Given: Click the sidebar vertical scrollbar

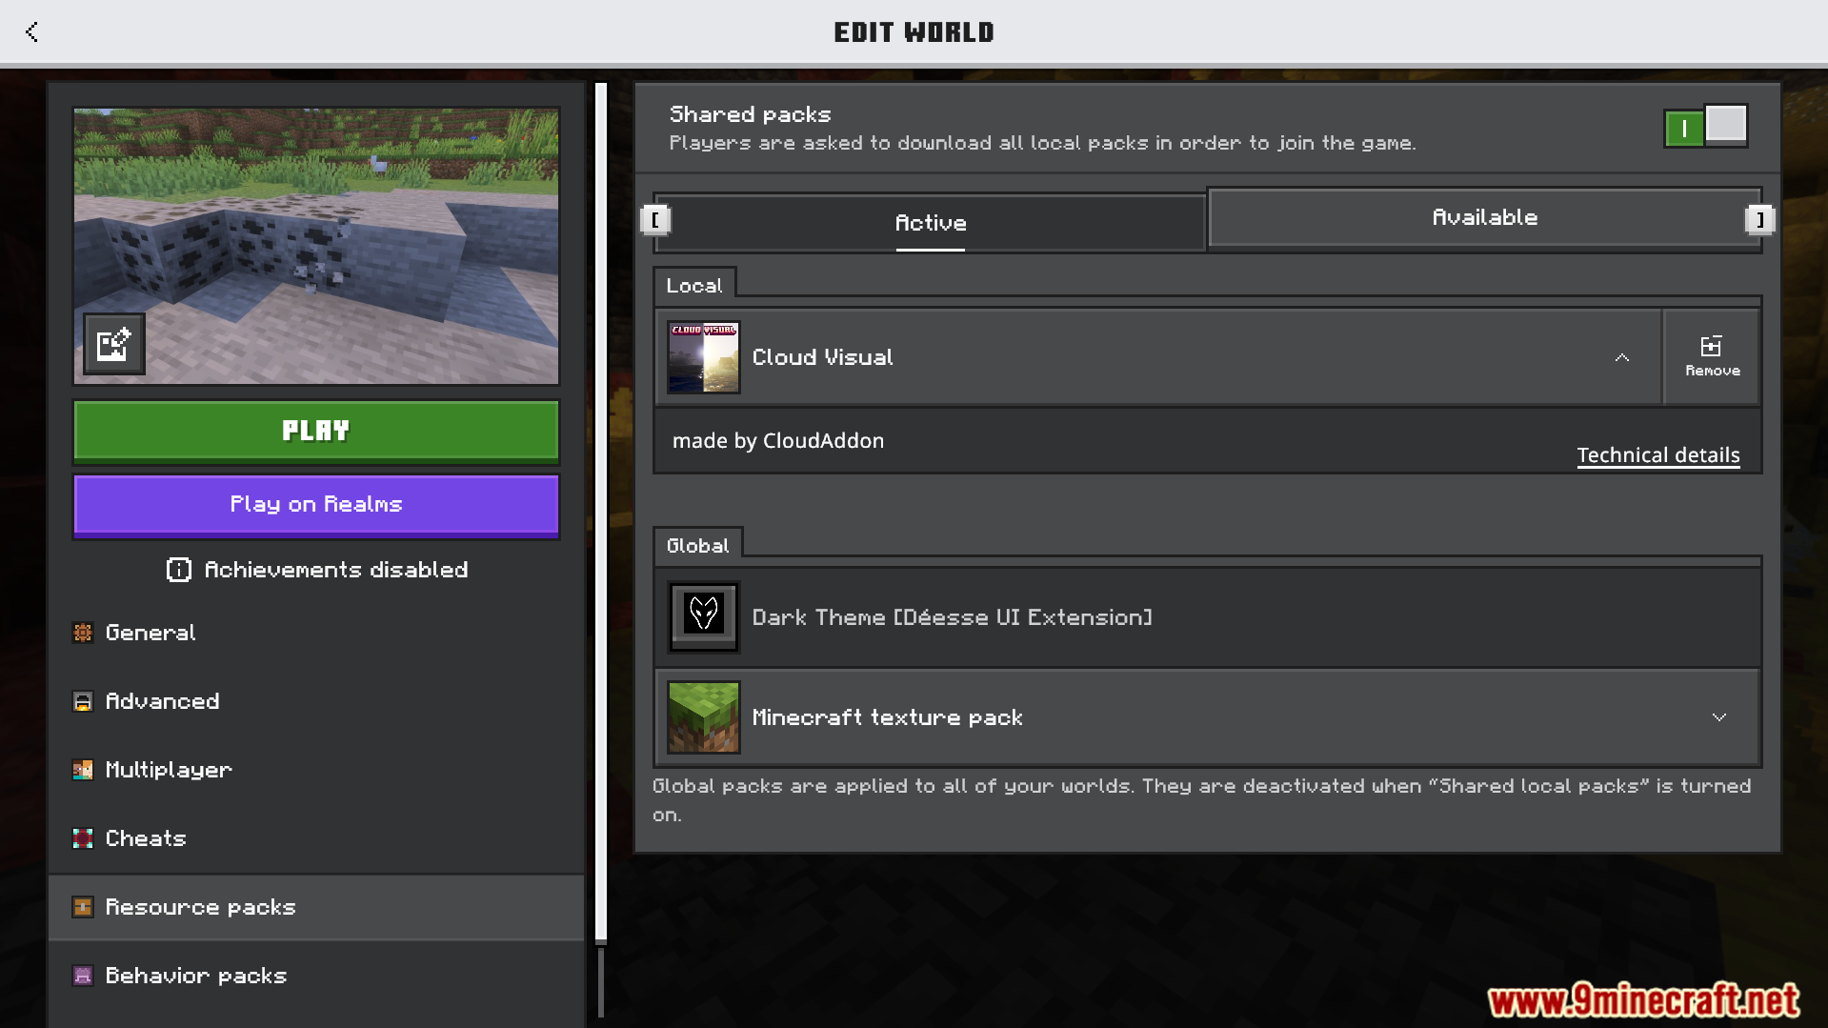Looking at the screenshot, I should [x=601, y=513].
